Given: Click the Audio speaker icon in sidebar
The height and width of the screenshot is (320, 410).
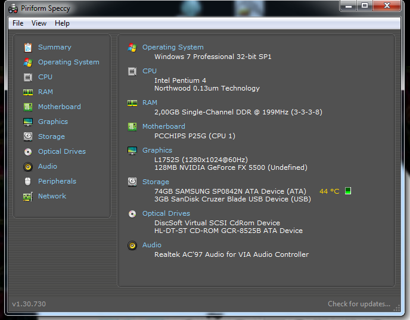Looking at the screenshot, I should point(28,166).
